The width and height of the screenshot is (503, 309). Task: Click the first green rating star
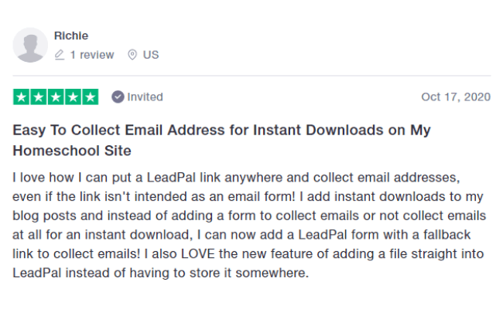[21, 97]
